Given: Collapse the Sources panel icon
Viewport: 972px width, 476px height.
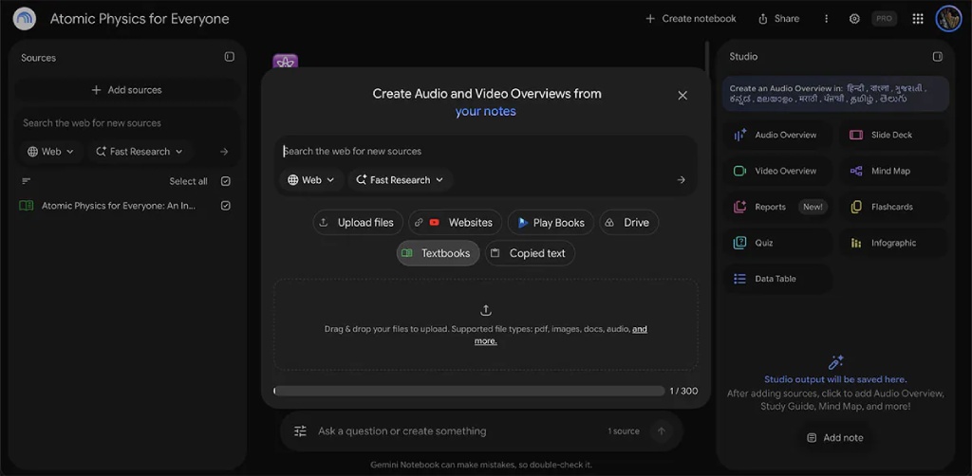Looking at the screenshot, I should [x=230, y=57].
